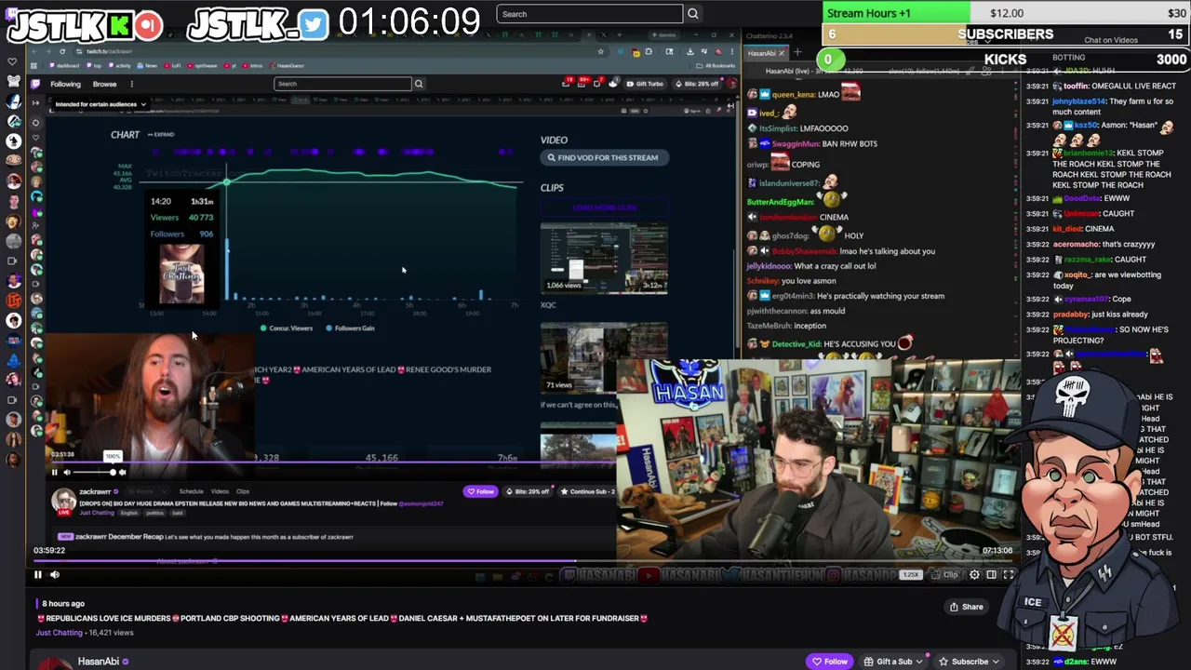This screenshot has height=670, width=1191.
Task: Adjust the inner player's volume slider at 100%
Action: (x=95, y=472)
